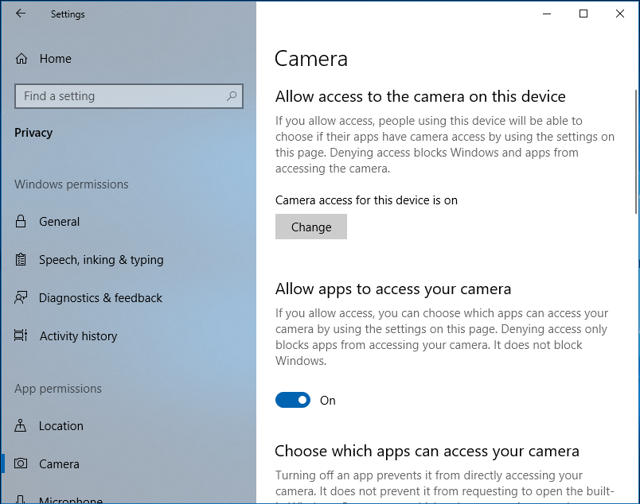Close the Settings window
This screenshot has width=640, height=504.
click(x=620, y=14)
